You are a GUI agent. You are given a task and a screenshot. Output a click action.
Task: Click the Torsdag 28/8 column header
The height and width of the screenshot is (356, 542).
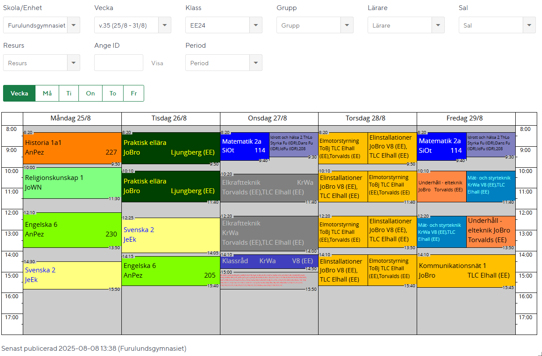click(x=367, y=118)
